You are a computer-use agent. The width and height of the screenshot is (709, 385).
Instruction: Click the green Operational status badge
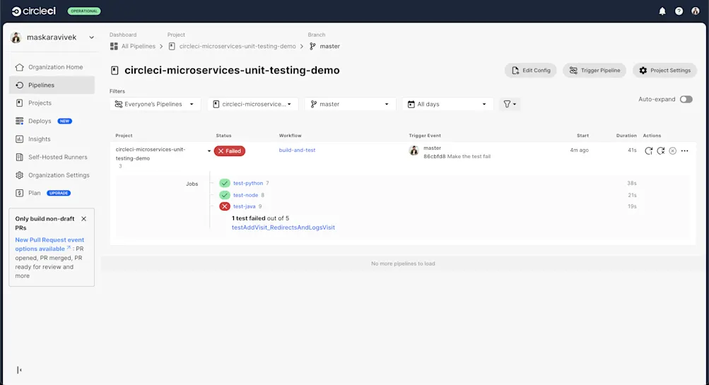click(84, 11)
